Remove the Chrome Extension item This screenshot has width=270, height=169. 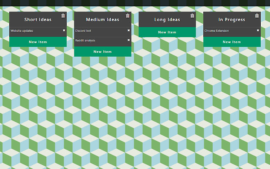(258, 30)
